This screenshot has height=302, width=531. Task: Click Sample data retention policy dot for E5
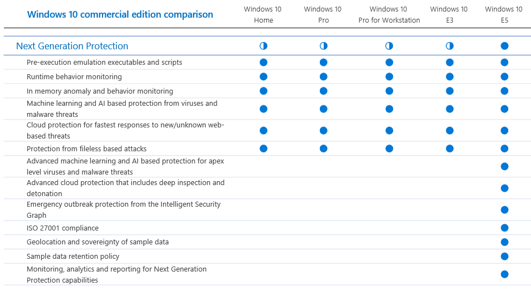point(504,256)
